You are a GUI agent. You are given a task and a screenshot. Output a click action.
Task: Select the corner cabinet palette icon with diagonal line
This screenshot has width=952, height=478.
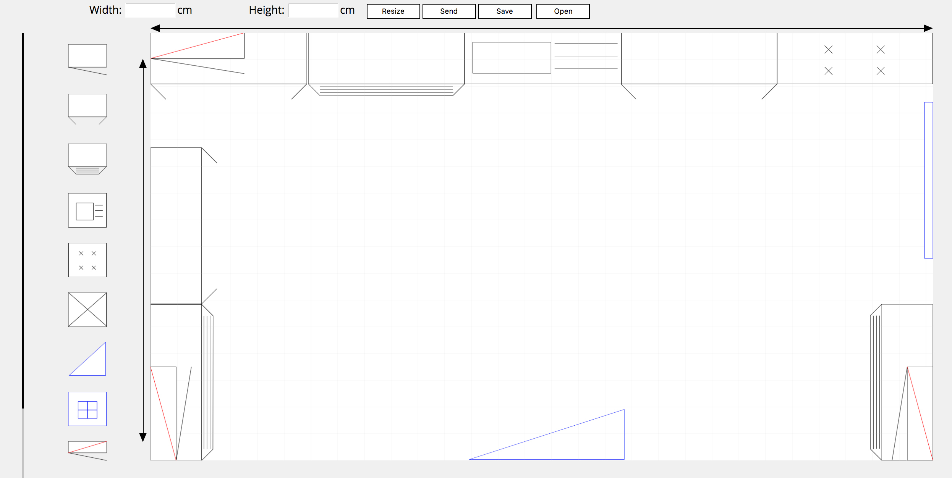click(87, 60)
